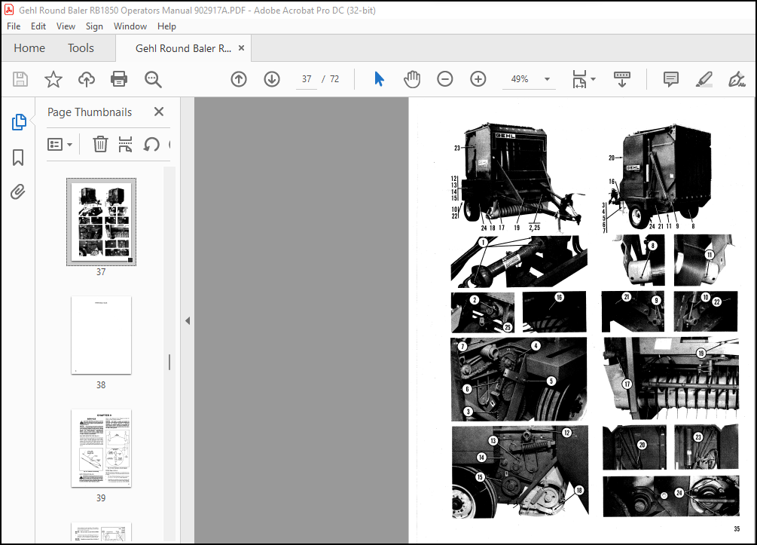Image resolution: width=757 pixels, height=545 pixels.
Task: Open the Window menu
Action: pos(130,26)
